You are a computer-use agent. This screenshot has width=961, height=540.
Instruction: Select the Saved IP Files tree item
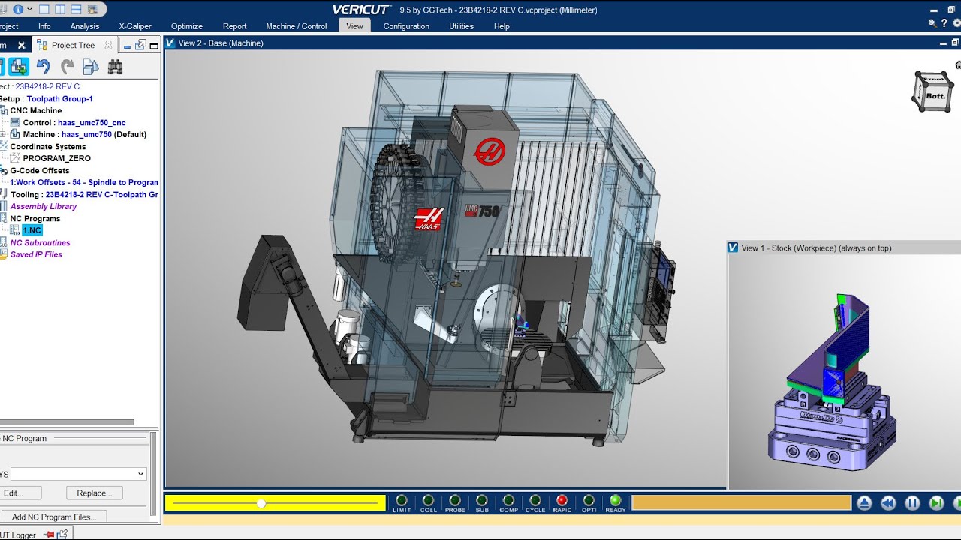(x=36, y=254)
